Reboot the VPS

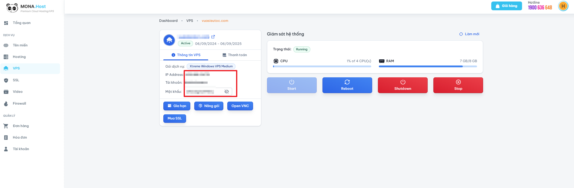347,85
